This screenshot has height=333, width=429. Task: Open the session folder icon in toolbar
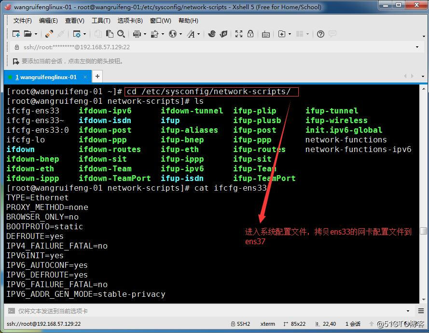(28, 34)
